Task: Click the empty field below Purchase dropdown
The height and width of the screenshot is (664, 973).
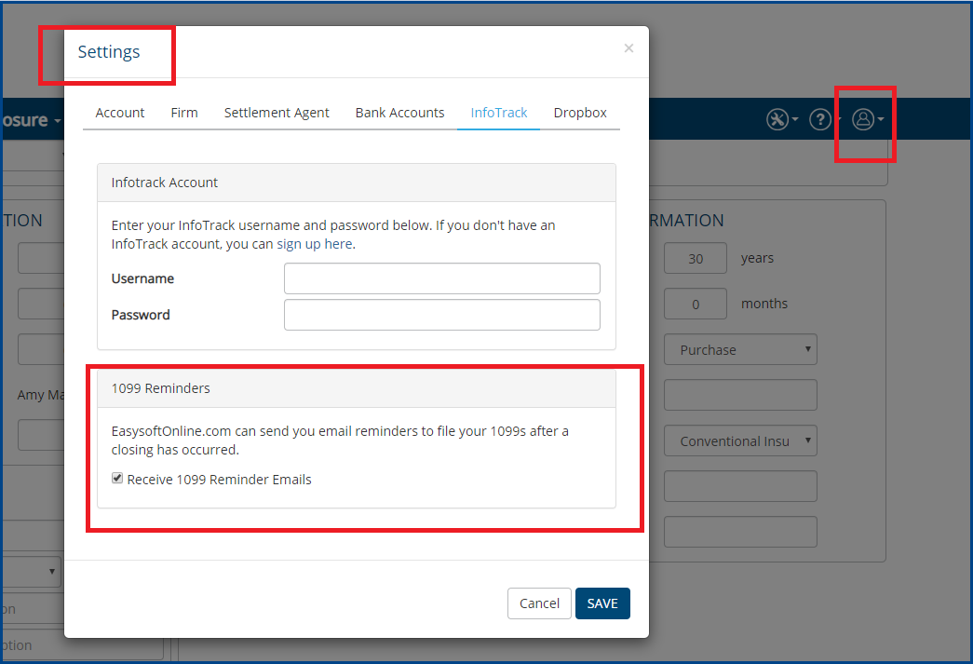Action: tap(740, 395)
